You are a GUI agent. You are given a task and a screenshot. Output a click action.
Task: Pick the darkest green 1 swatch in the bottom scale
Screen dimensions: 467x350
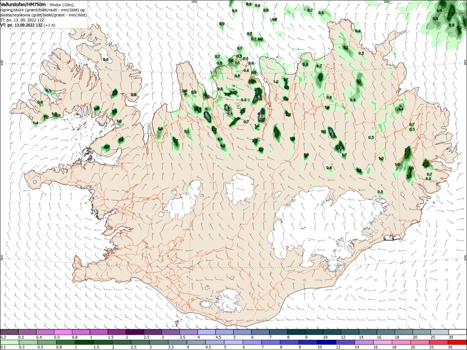[x=84, y=342]
